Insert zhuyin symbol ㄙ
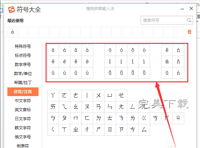 144,130
